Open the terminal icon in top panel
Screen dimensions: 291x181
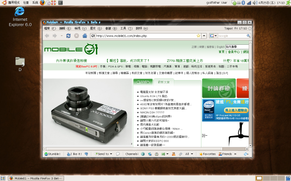tap(60, 3)
